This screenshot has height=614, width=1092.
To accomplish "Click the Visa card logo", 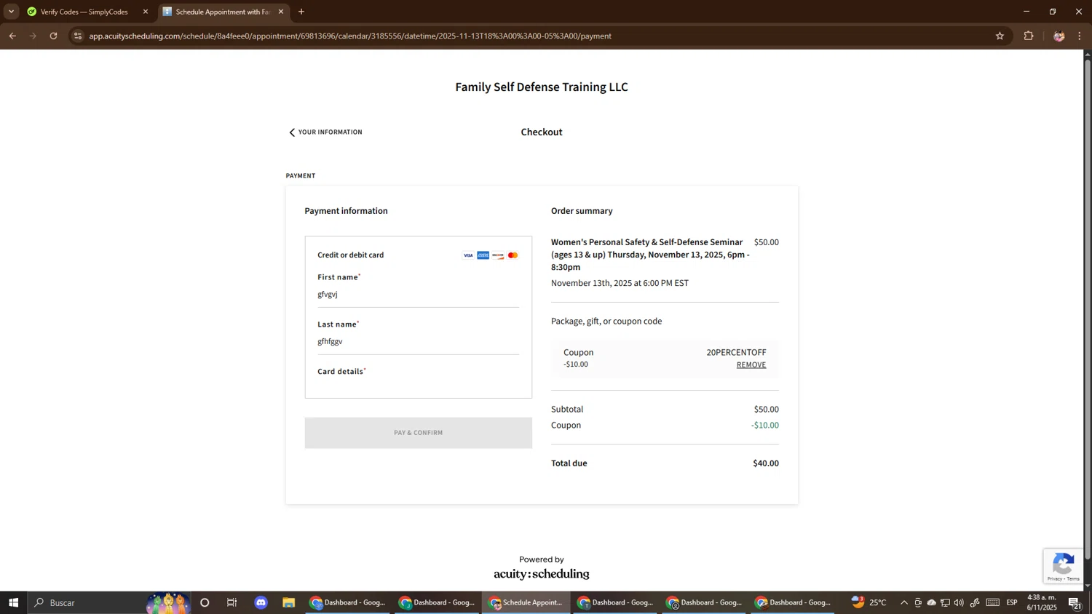I will [x=468, y=255].
